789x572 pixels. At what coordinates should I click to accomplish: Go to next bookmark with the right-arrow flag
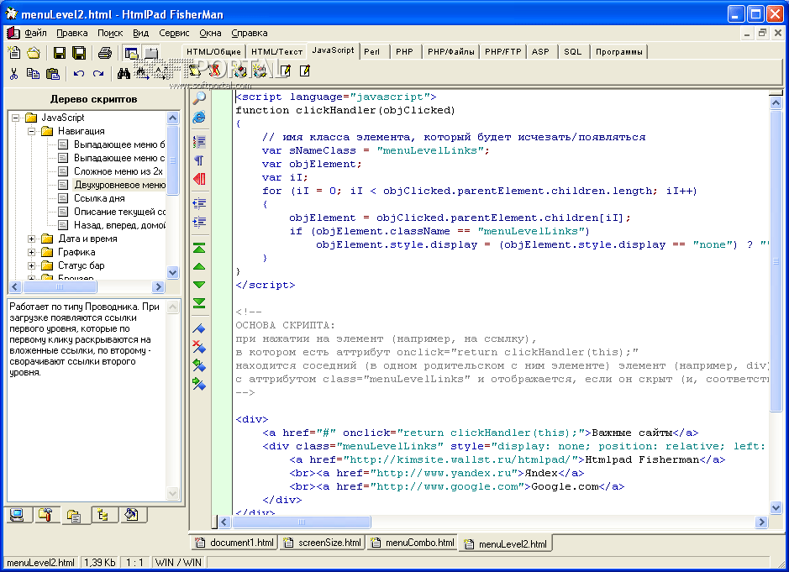pyautogui.click(x=199, y=385)
